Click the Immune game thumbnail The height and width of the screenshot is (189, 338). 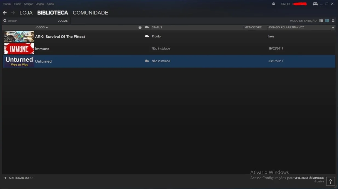point(19,49)
